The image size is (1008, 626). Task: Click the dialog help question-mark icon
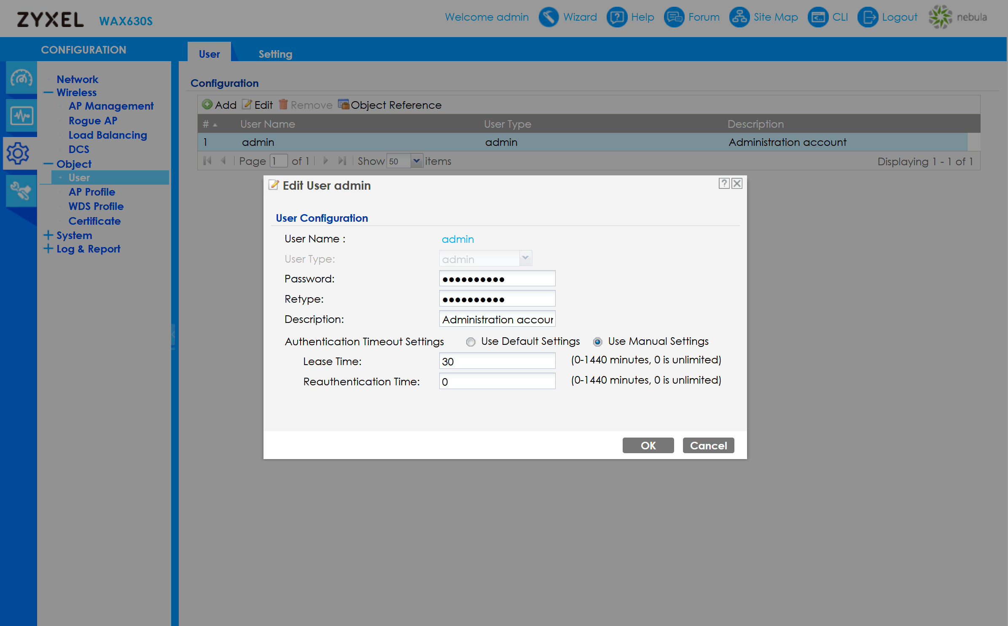click(x=724, y=183)
